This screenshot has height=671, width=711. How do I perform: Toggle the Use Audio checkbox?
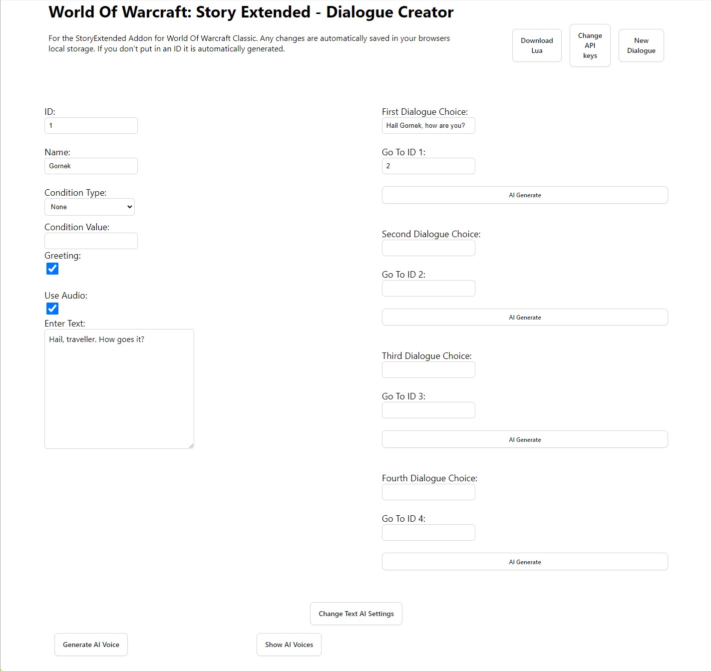52,309
